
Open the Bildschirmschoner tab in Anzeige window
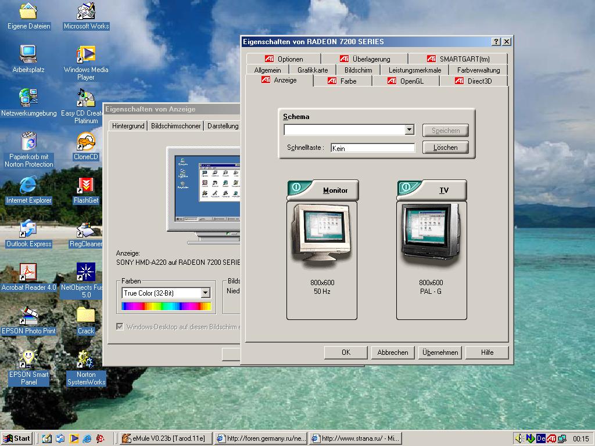tap(175, 126)
